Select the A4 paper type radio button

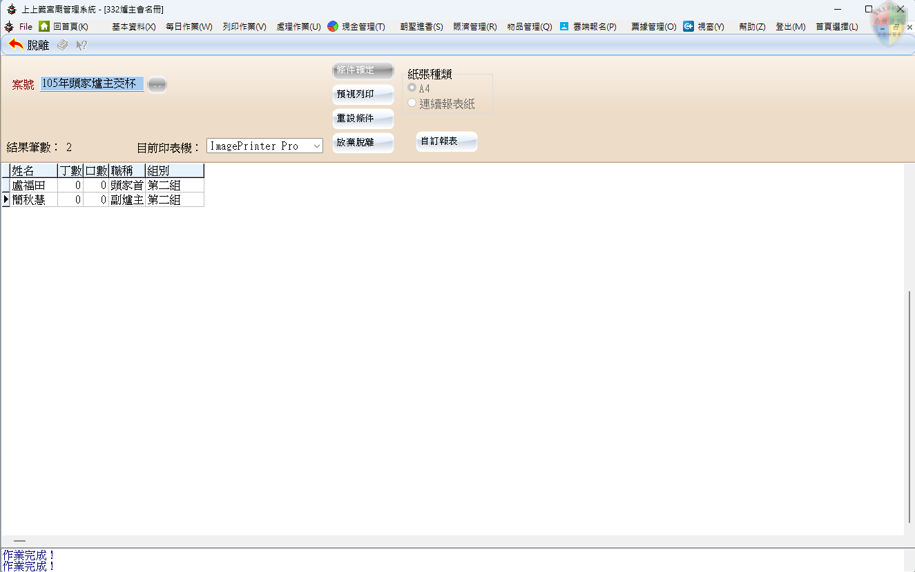pyautogui.click(x=412, y=88)
